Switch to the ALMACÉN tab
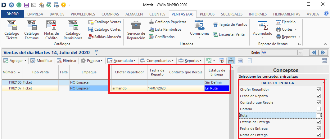 click(x=134, y=14)
